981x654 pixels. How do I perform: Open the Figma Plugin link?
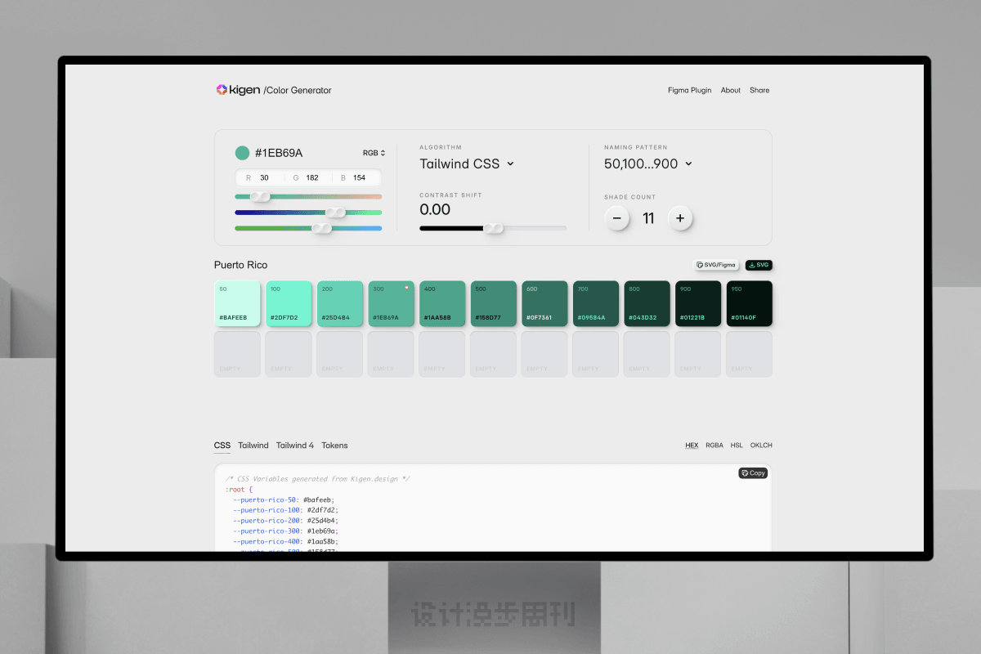pos(689,91)
